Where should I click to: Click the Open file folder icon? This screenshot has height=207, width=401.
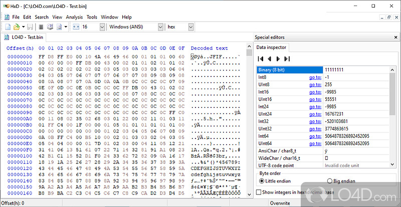click(17, 26)
